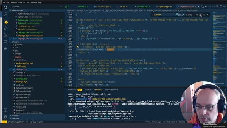
Task: Open config.py in the file tree
Action: pyautogui.click(x=20, y=85)
